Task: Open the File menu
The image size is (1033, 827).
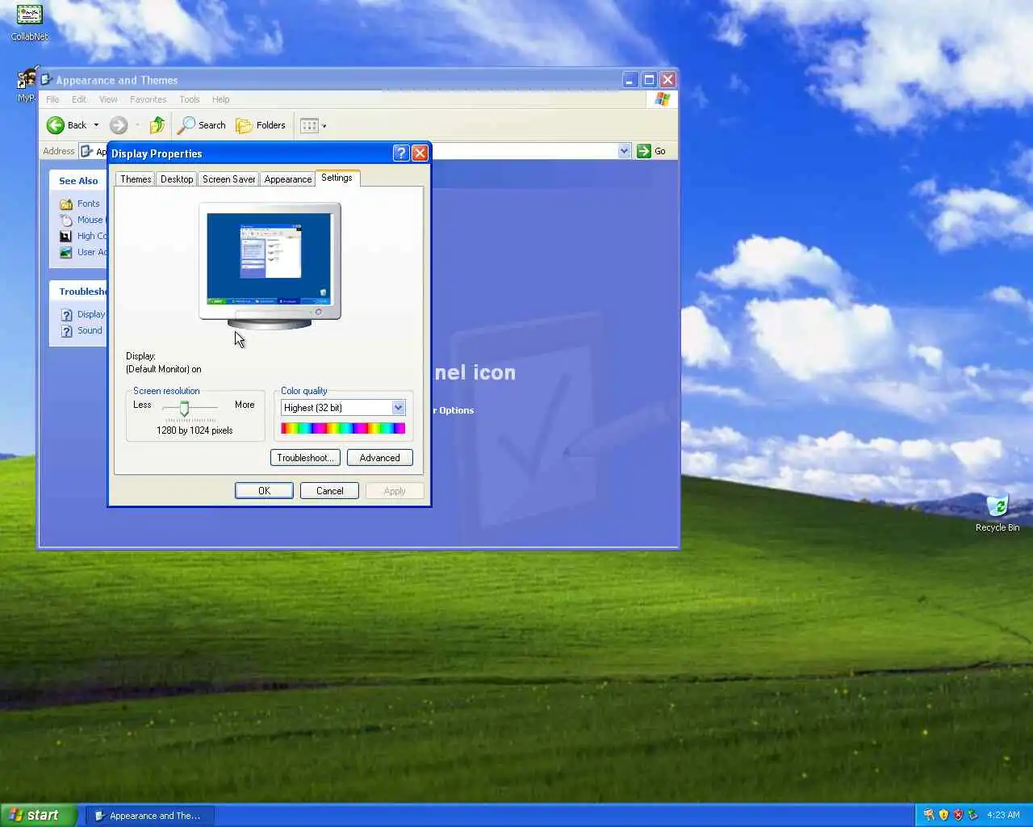Action: pyautogui.click(x=52, y=99)
